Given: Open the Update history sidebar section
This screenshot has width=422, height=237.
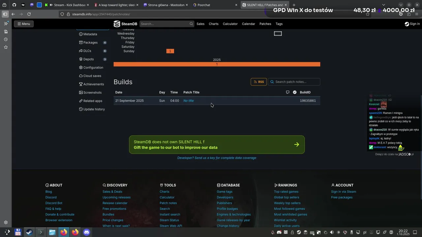Looking at the screenshot, I should click(93, 109).
